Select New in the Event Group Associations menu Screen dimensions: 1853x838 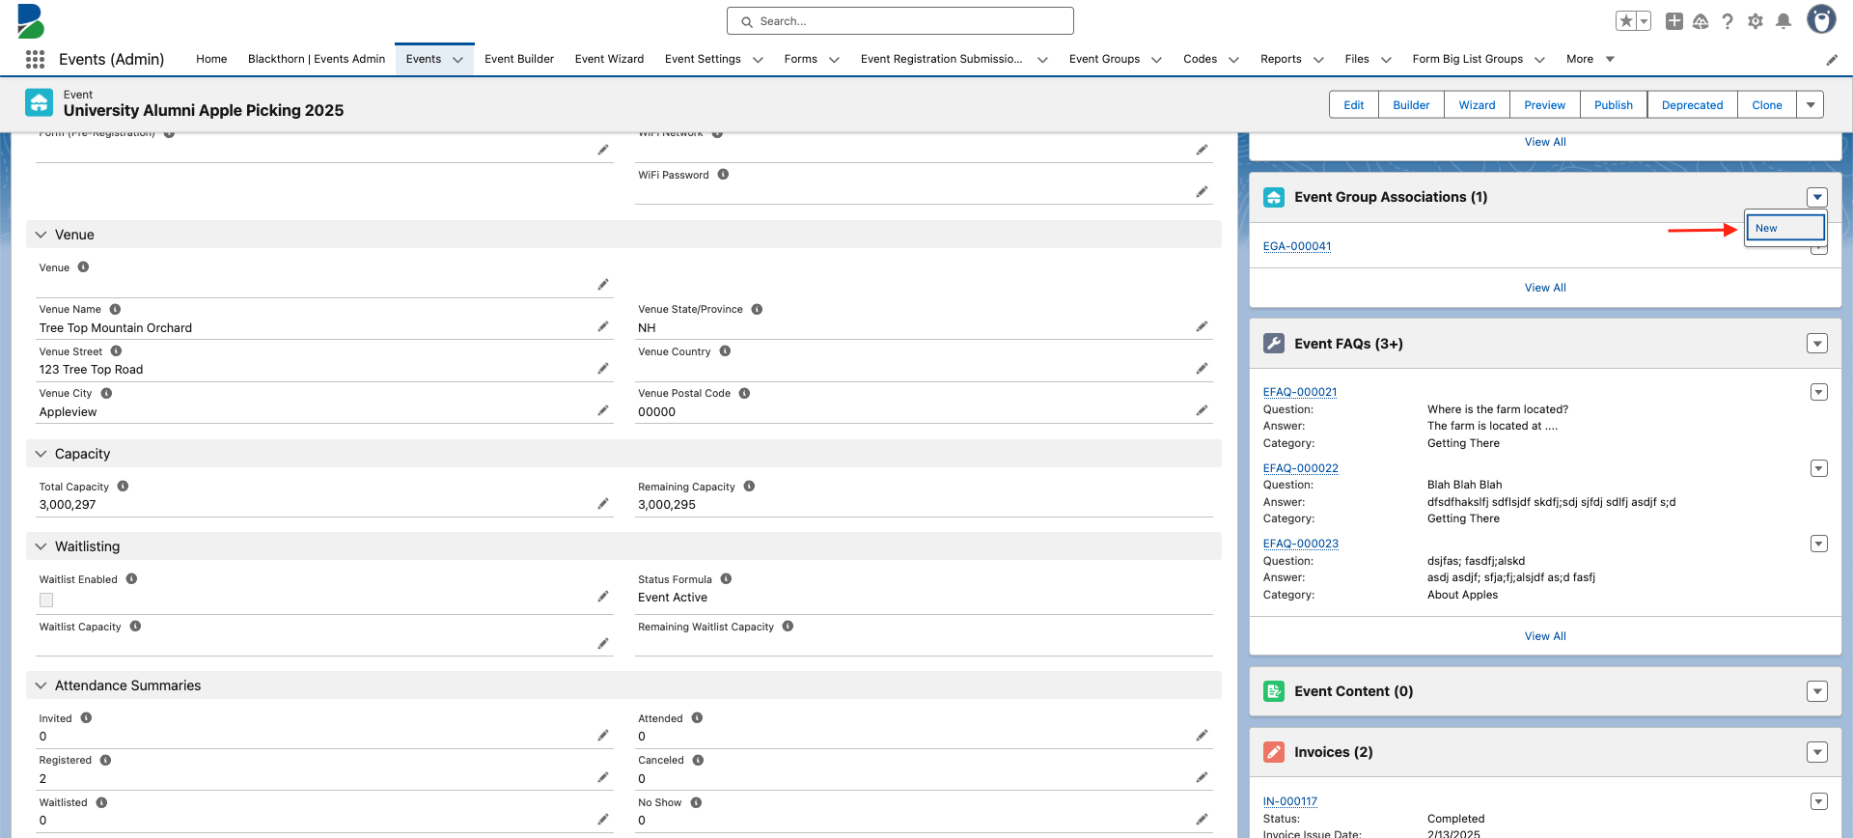click(x=1785, y=228)
